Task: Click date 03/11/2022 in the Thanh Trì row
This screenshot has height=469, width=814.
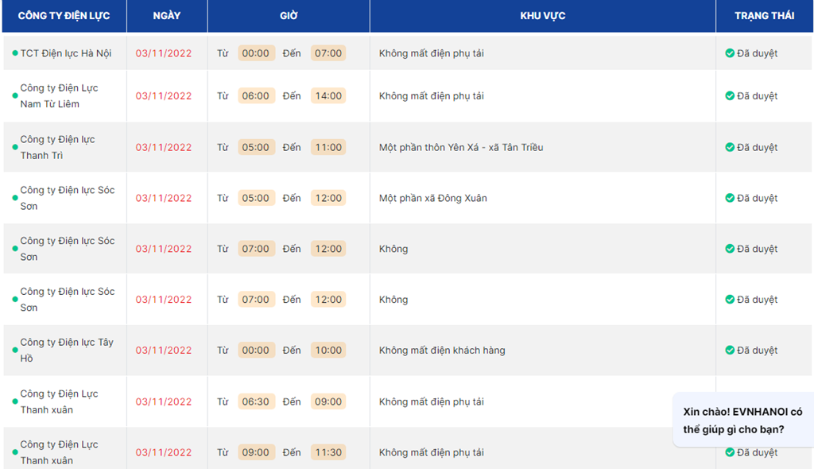Action: click(164, 147)
